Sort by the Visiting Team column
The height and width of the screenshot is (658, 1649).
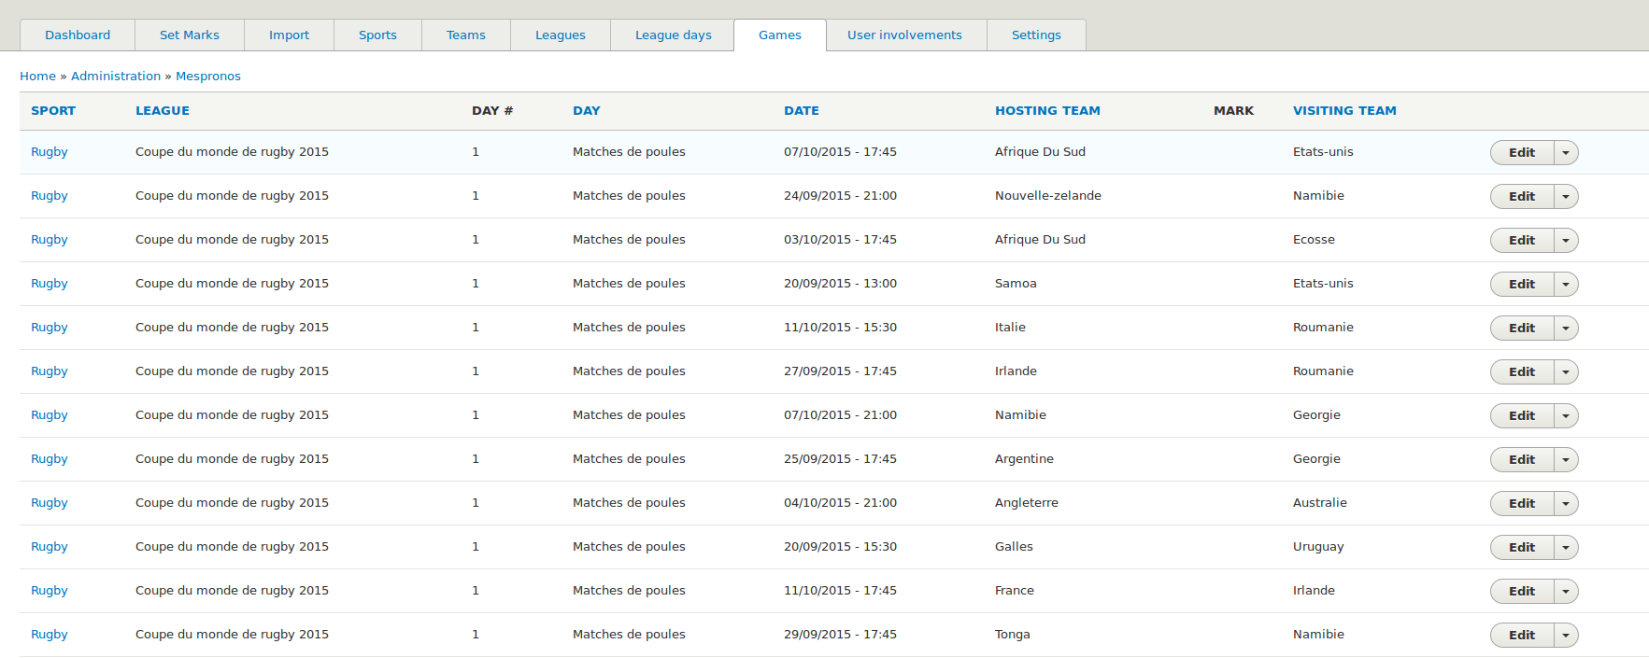1344,111
